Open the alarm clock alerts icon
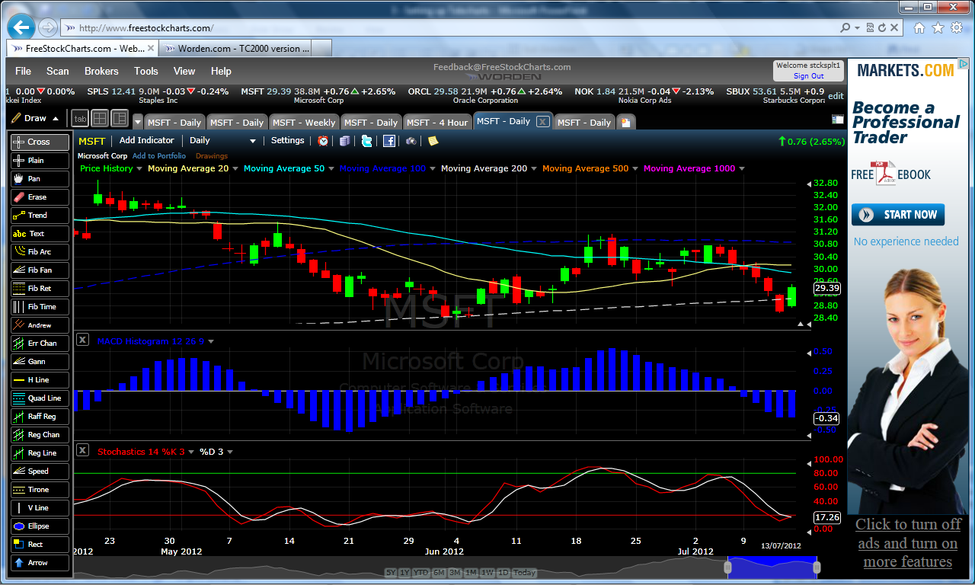Screen dimensions: 975x585 tap(323, 141)
